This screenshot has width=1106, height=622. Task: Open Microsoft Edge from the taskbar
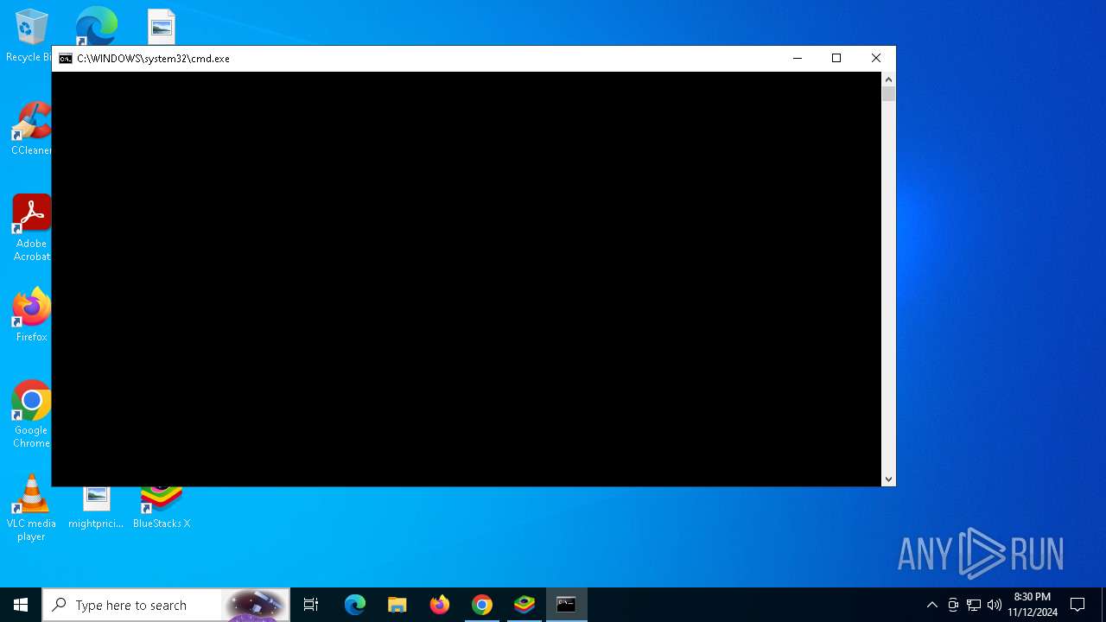(355, 605)
